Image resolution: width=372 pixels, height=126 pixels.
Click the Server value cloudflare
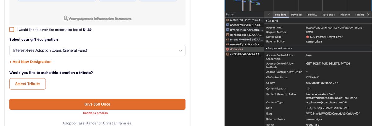[313, 124]
